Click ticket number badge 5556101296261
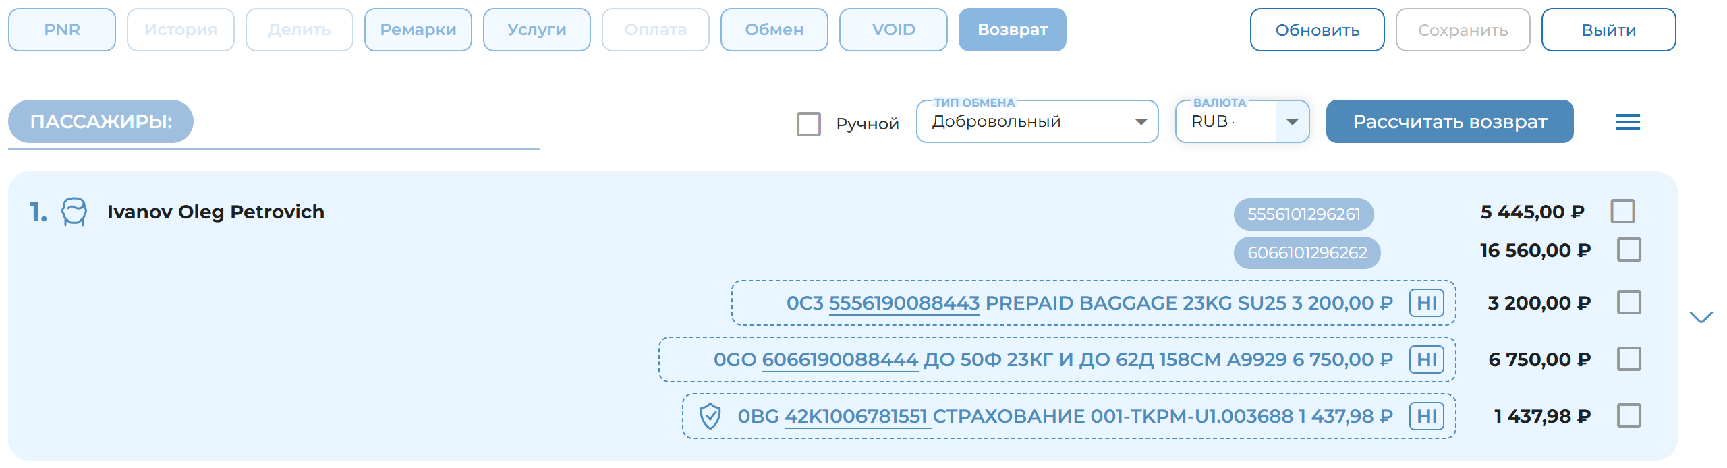 point(1303,214)
